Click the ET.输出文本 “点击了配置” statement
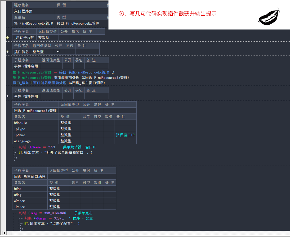The image size is (290, 237). 52,224
